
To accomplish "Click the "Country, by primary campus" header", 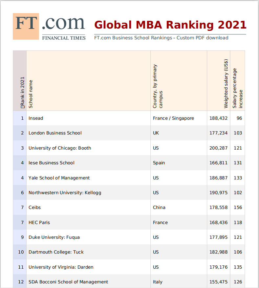I will pos(158,86).
